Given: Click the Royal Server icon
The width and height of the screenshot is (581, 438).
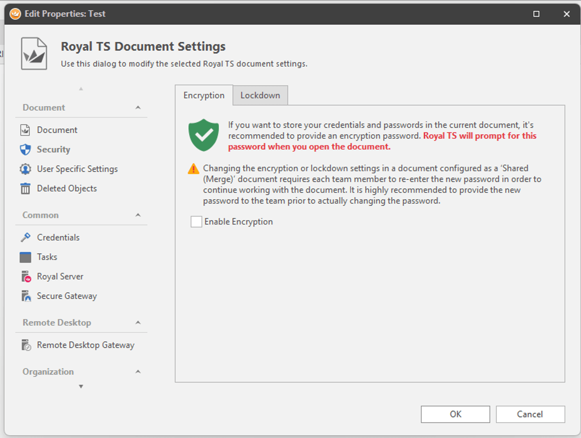Looking at the screenshot, I should (26, 277).
